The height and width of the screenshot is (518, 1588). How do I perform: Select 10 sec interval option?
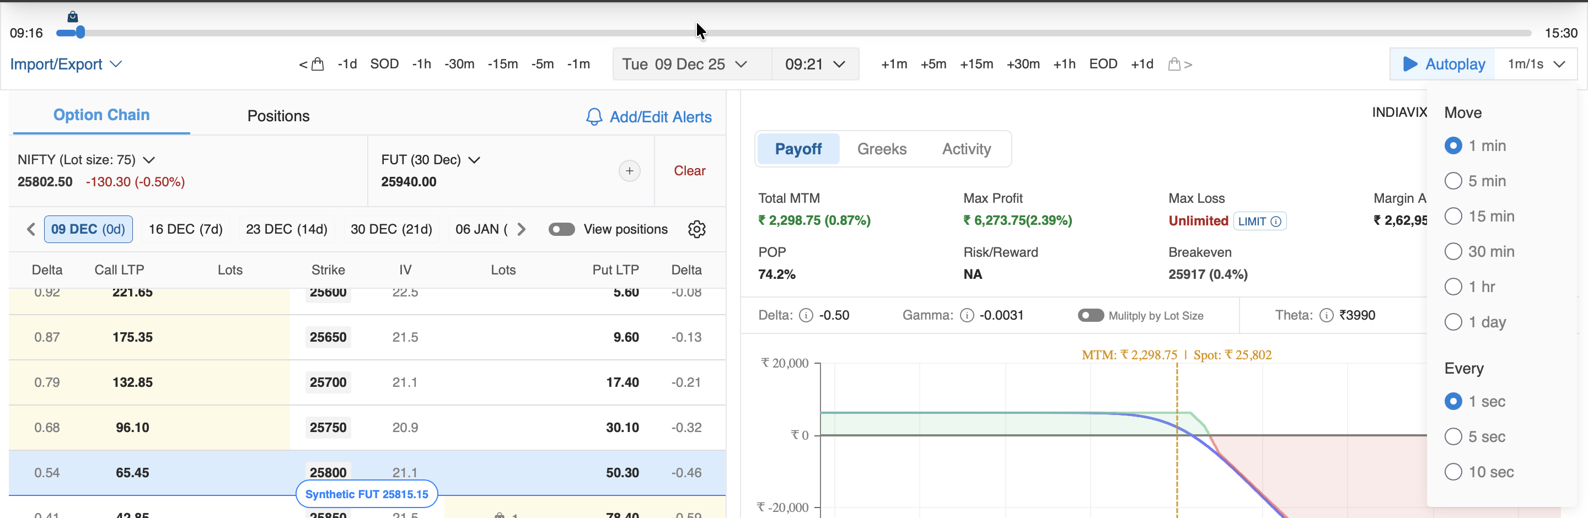click(1453, 472)
